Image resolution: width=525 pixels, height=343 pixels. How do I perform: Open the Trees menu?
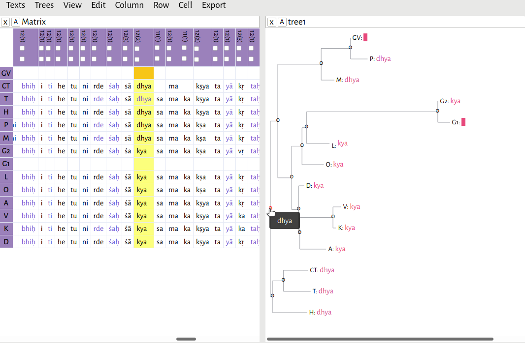44,5
